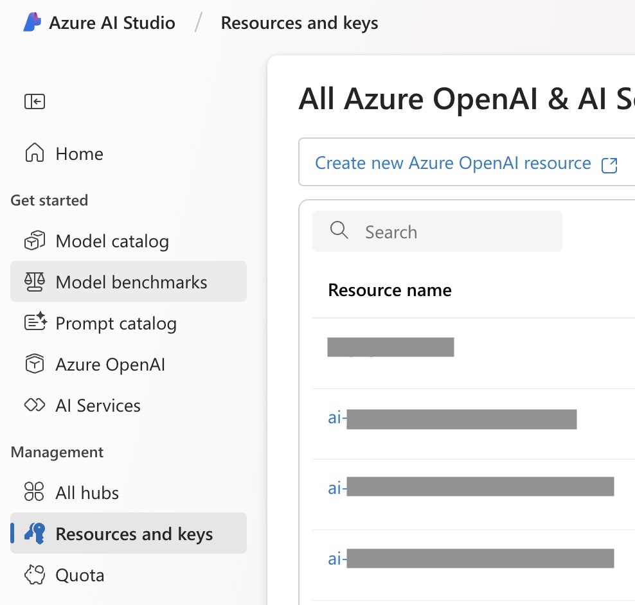Click the Azure AI Studio logo icon
This screenshot has height=605, width=635.
(x=32, y=23)
